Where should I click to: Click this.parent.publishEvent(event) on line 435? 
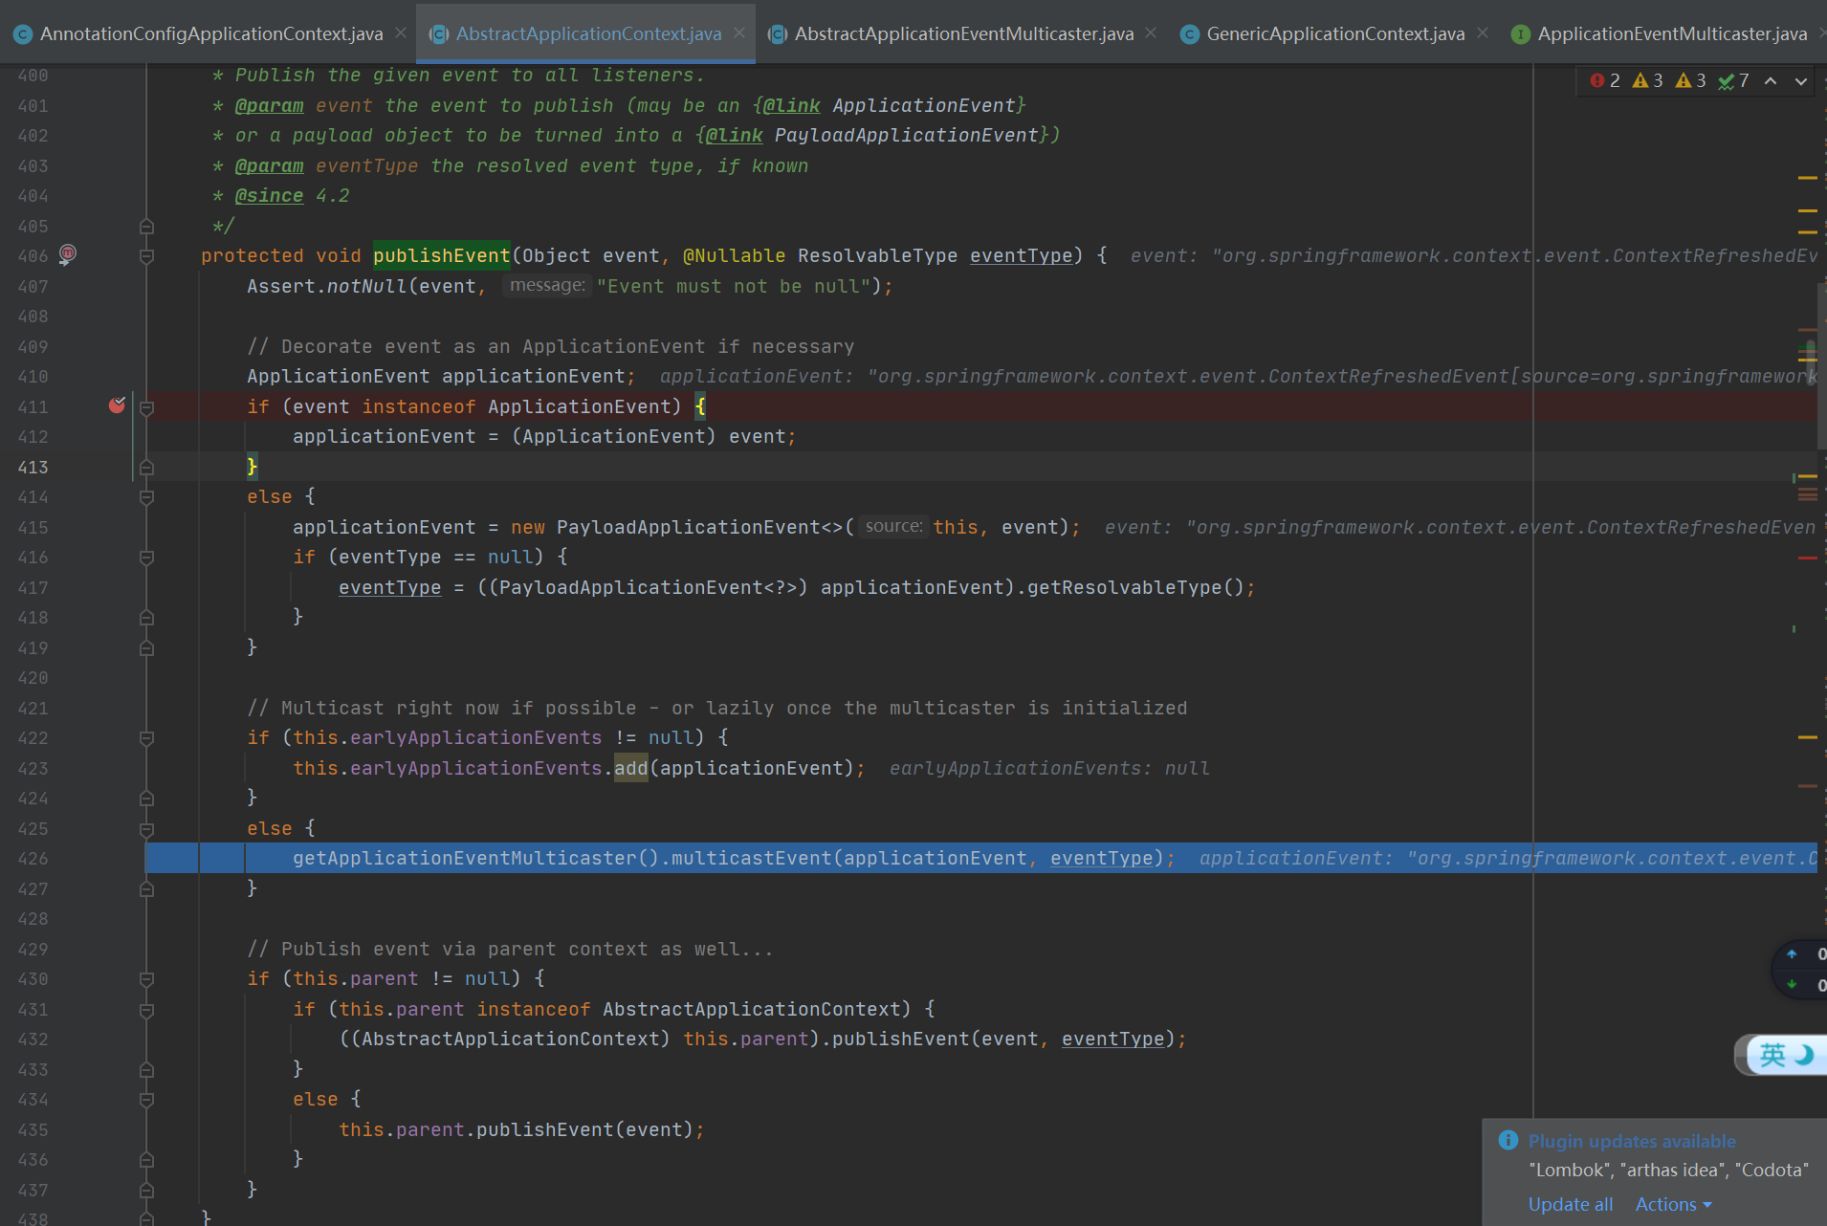pyautogui.click(x=521, y=1129)
